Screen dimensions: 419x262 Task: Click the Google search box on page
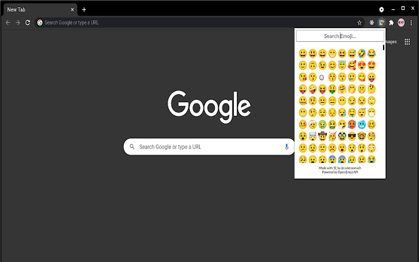209,147
